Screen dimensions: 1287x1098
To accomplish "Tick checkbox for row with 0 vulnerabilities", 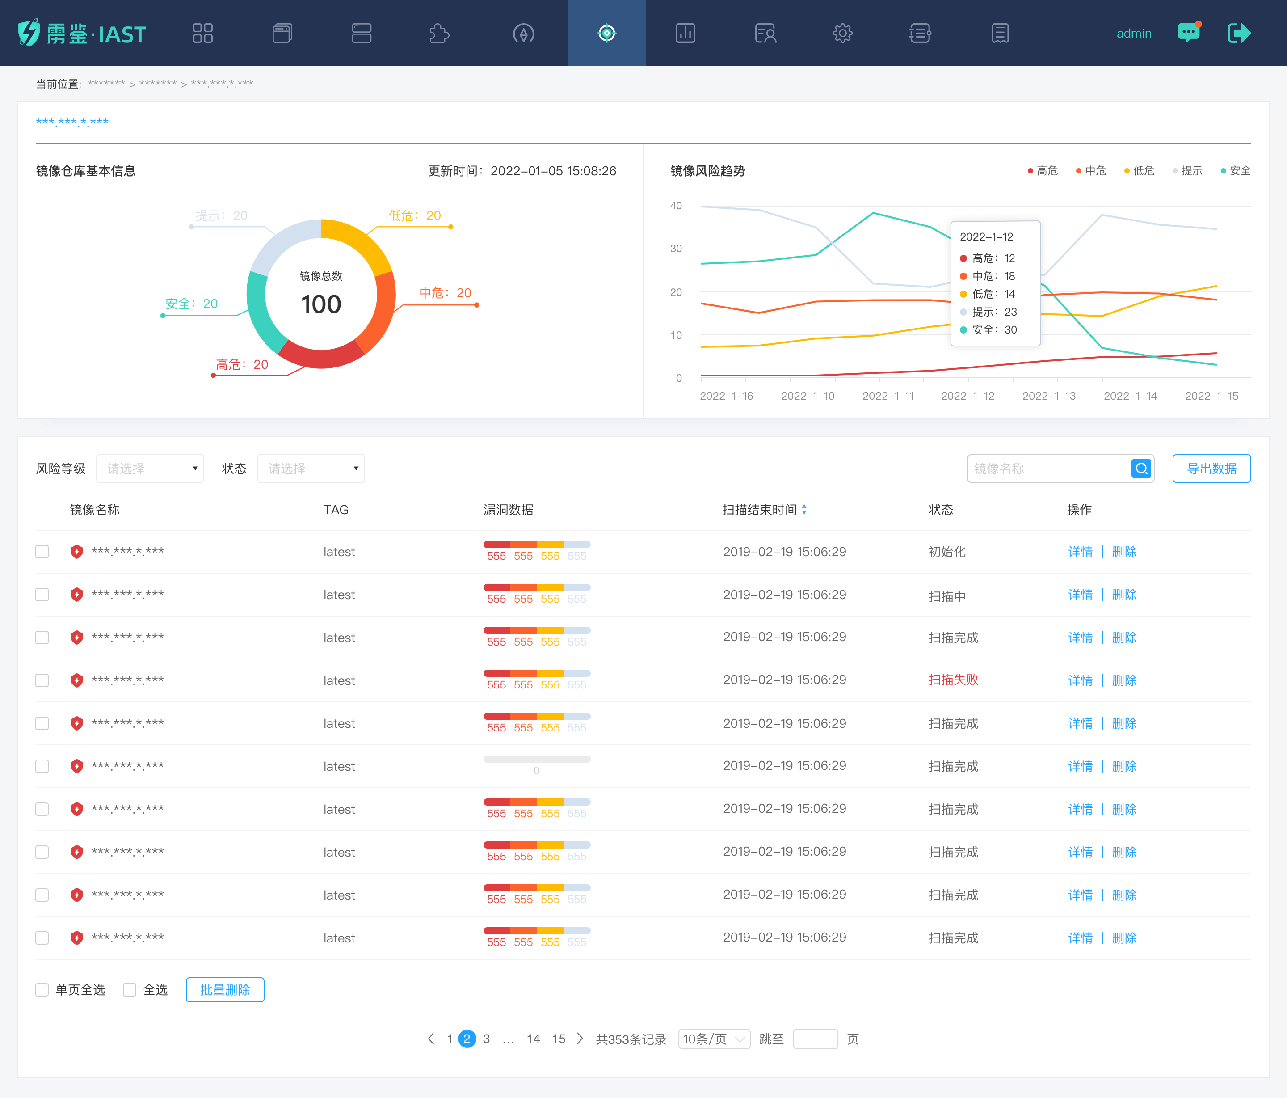I will pyautogui.click(x=42, y=765).
